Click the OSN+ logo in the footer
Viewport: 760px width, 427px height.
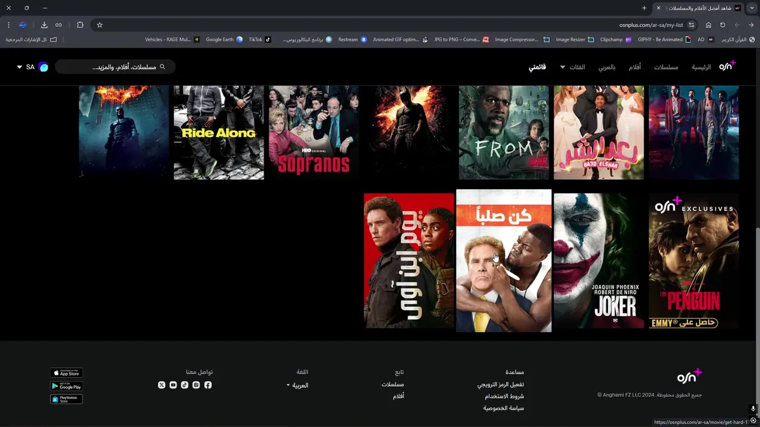(x=689, y=376)
